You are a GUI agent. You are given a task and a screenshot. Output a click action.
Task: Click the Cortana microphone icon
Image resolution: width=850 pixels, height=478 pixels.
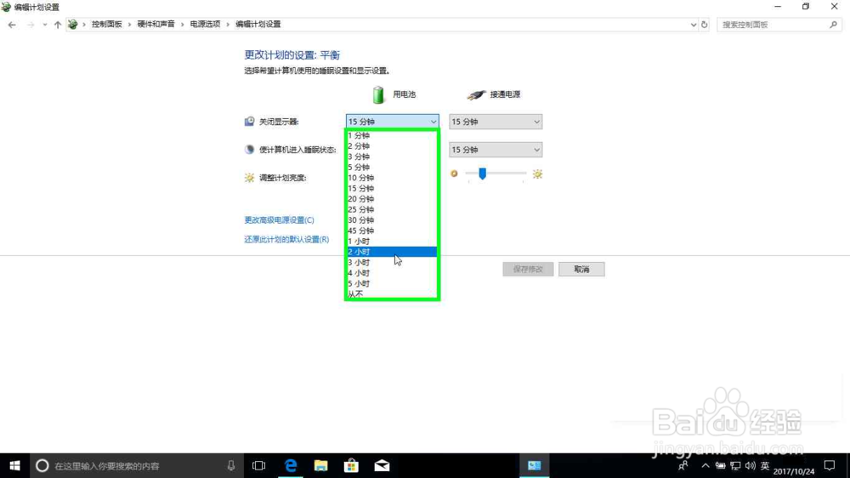pyautogui.click(x=231, y=465)
